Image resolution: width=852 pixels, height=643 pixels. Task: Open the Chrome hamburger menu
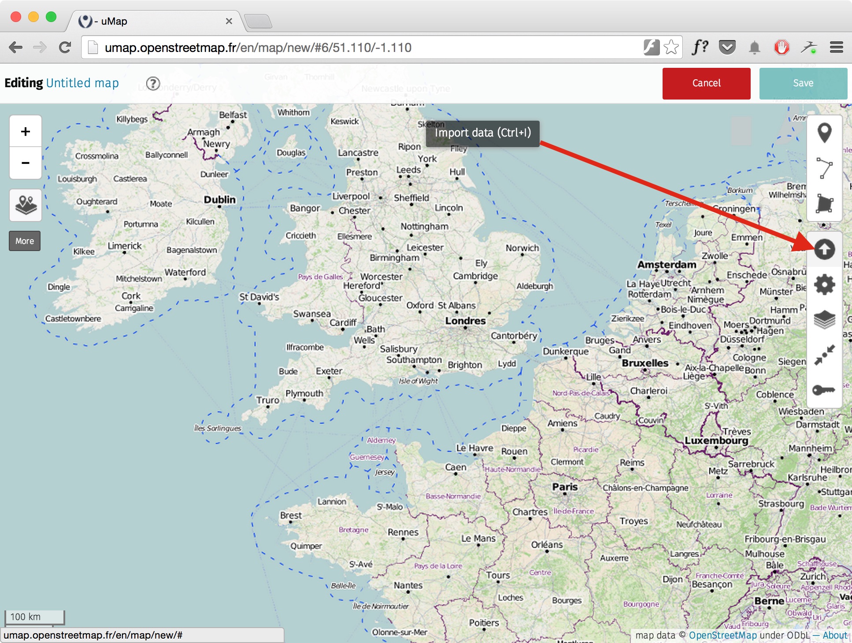836,47
